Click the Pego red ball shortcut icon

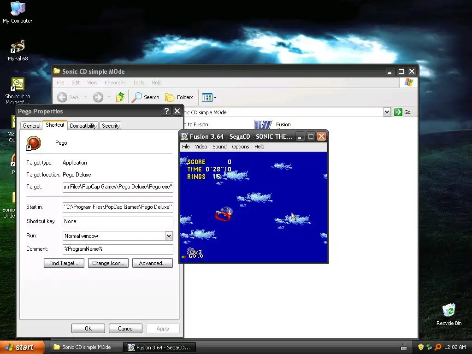[x=33, y=143]
